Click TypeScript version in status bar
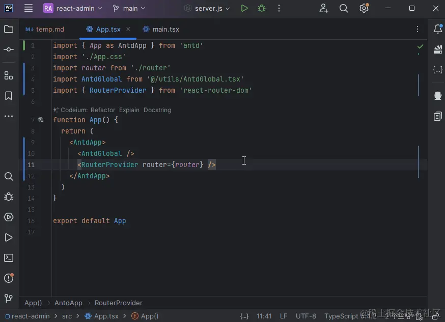Viewport: 445px width, 322px height. [350, 316]
